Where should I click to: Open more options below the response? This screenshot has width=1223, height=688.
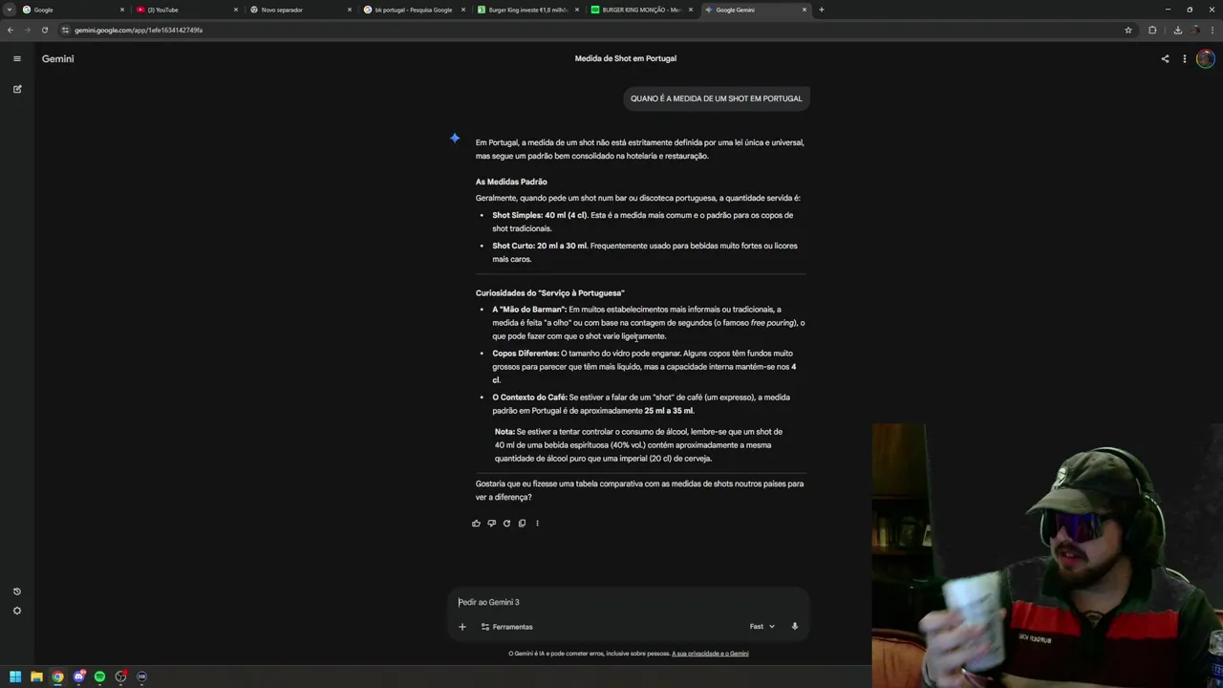point(537,523)
